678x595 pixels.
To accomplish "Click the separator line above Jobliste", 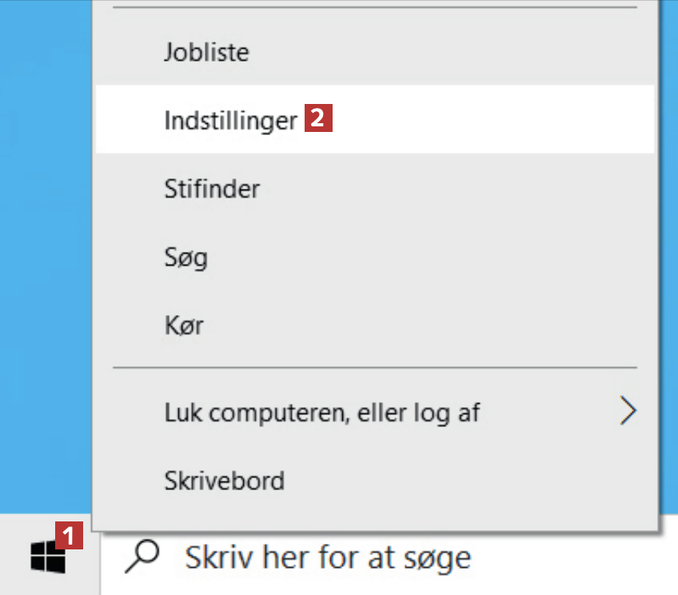I will (x=374, y=7).
